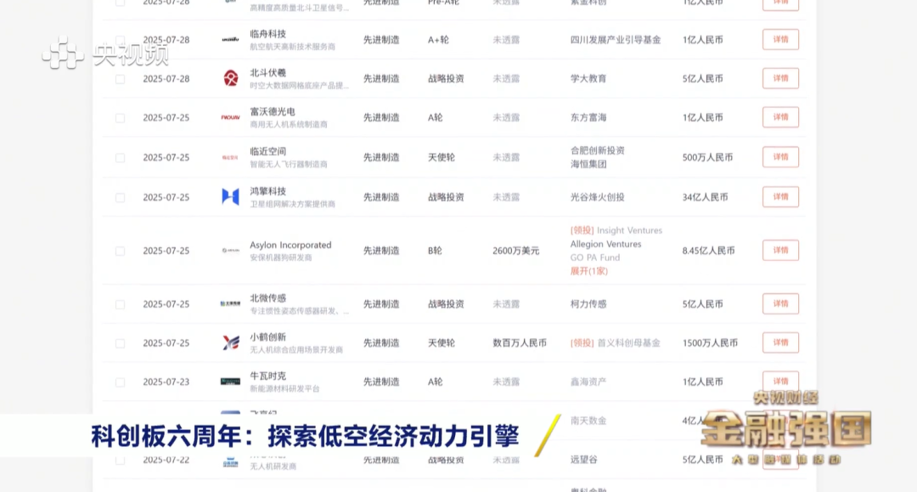This screenshot has width=917, height=492.
Task: Click the A+轮 round cell
Action: (x=438, y=40)
